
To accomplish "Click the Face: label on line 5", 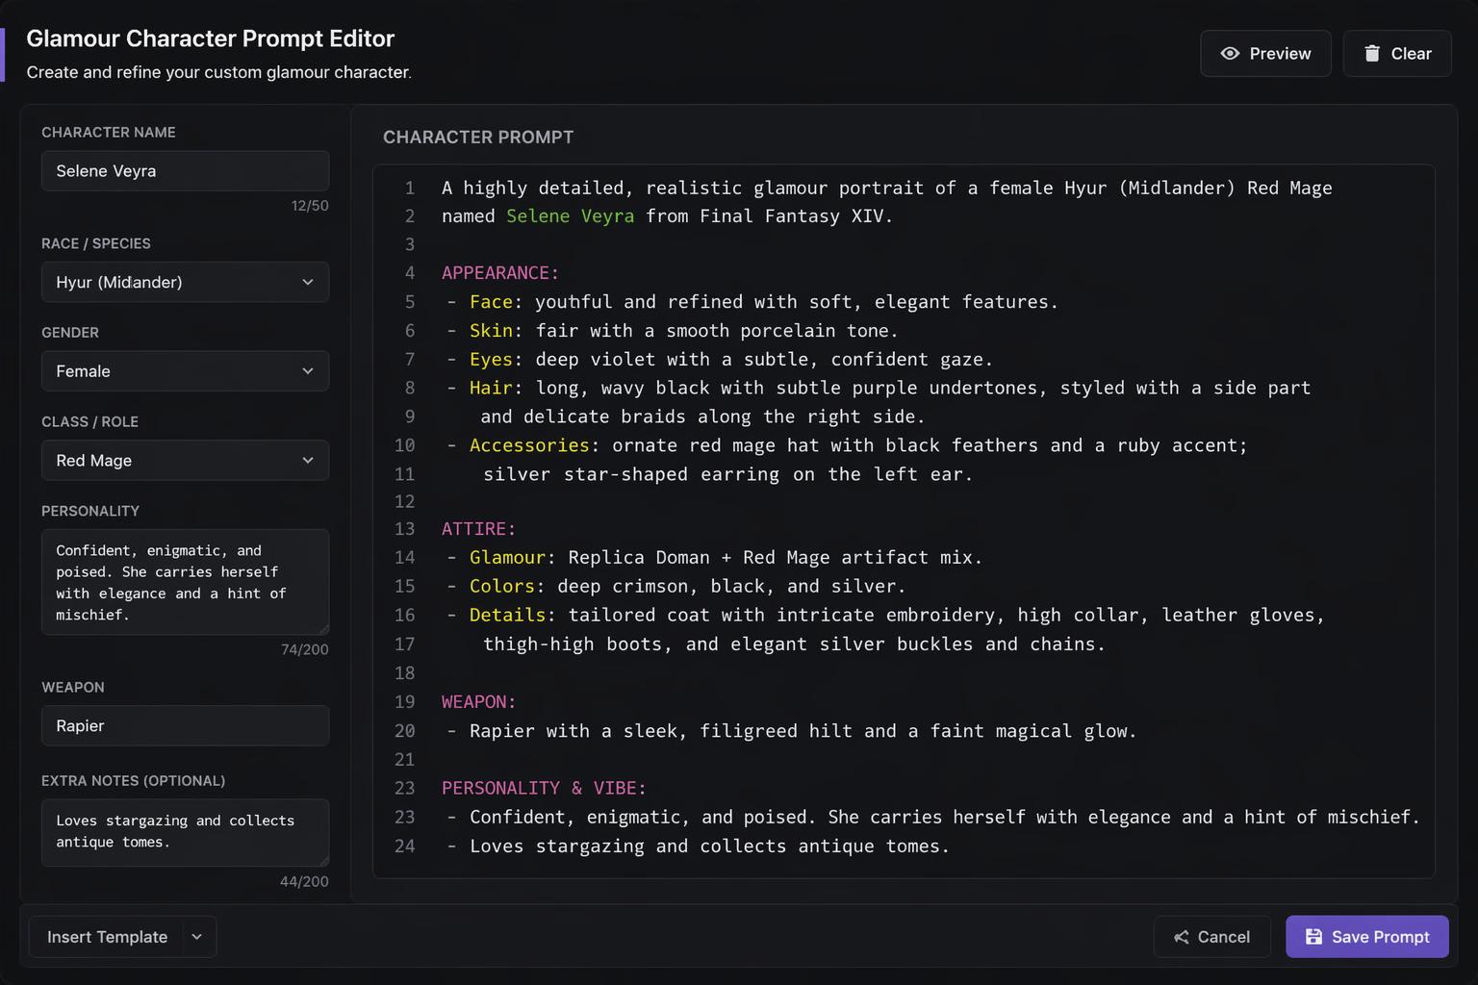I will coord(496,302).
